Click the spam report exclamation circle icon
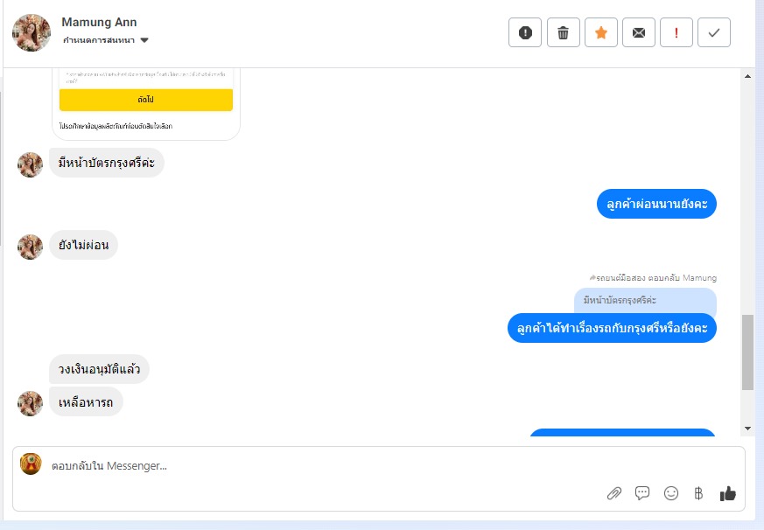This screenshot has height=530, width=764. pyautogui.click(x=525, y=32)
